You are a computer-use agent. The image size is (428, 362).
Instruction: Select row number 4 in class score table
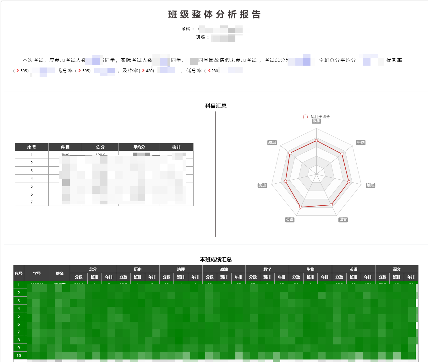19,308
